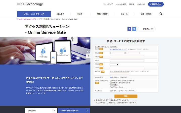Click the 部署名 department field
This screenshot has height=113, width=181.
click(x=127, y=61)
